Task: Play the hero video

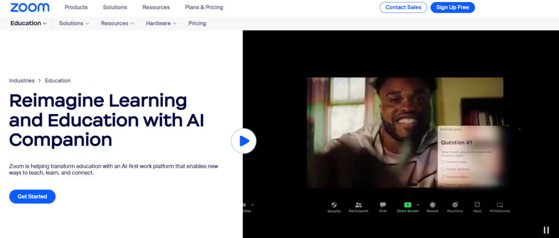Action: (244, 141)
